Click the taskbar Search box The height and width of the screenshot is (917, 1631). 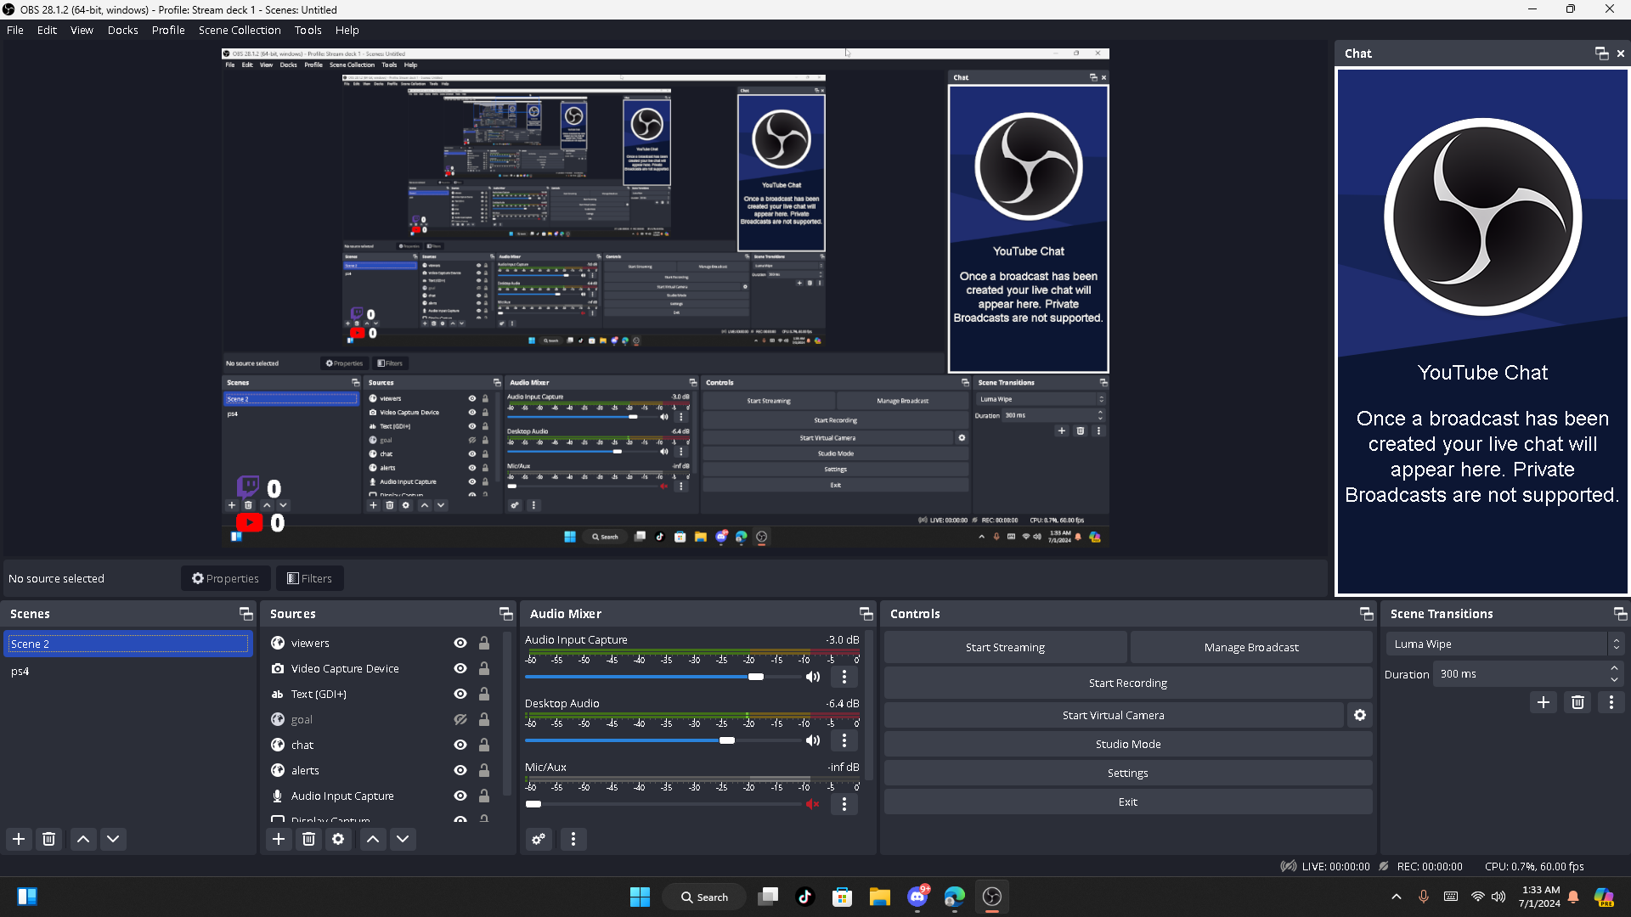[x=705, y=897]
